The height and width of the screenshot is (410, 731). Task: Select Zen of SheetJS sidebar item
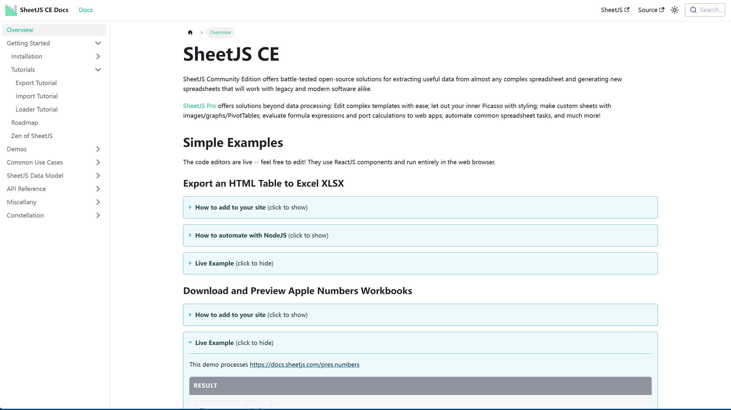[x=32, y=136]
